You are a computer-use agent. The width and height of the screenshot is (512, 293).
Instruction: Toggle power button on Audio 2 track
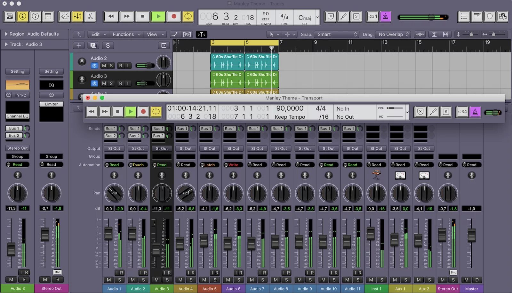pos(94,66)
